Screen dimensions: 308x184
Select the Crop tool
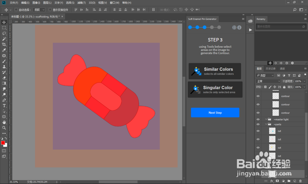[4, 45]
